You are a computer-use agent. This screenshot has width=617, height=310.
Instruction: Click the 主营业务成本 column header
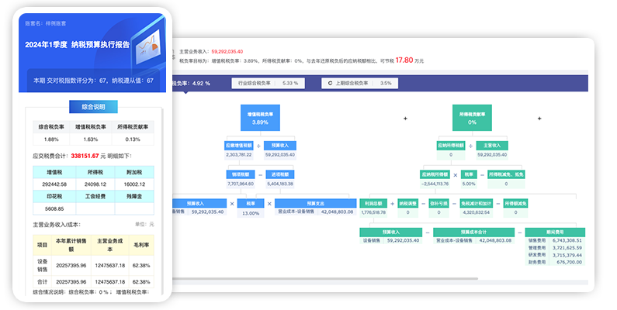(109, 245)
